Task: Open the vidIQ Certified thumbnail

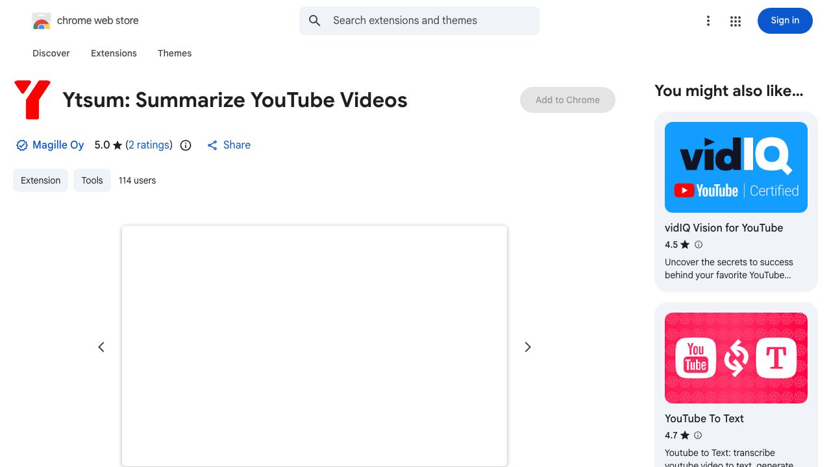Action: pyautogui.click(x=736, y=167)
